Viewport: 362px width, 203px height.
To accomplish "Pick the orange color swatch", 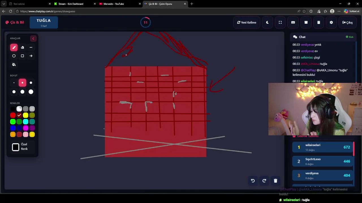I will coord(13,135).
